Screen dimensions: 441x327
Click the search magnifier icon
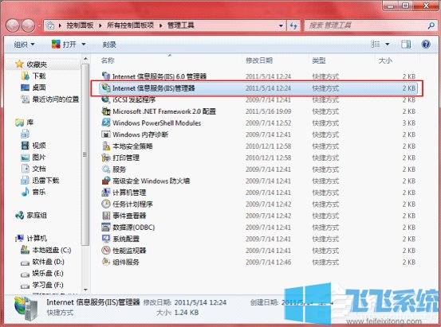point(431,25)
